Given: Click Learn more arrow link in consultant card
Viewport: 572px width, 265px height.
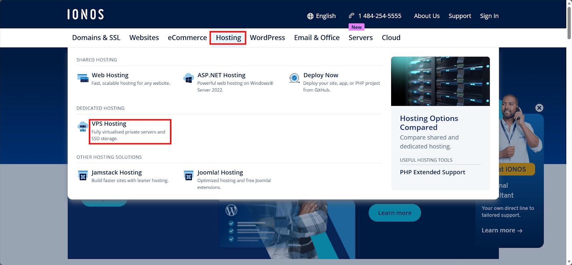Looking at the screenshot, I should click(502, 230).
